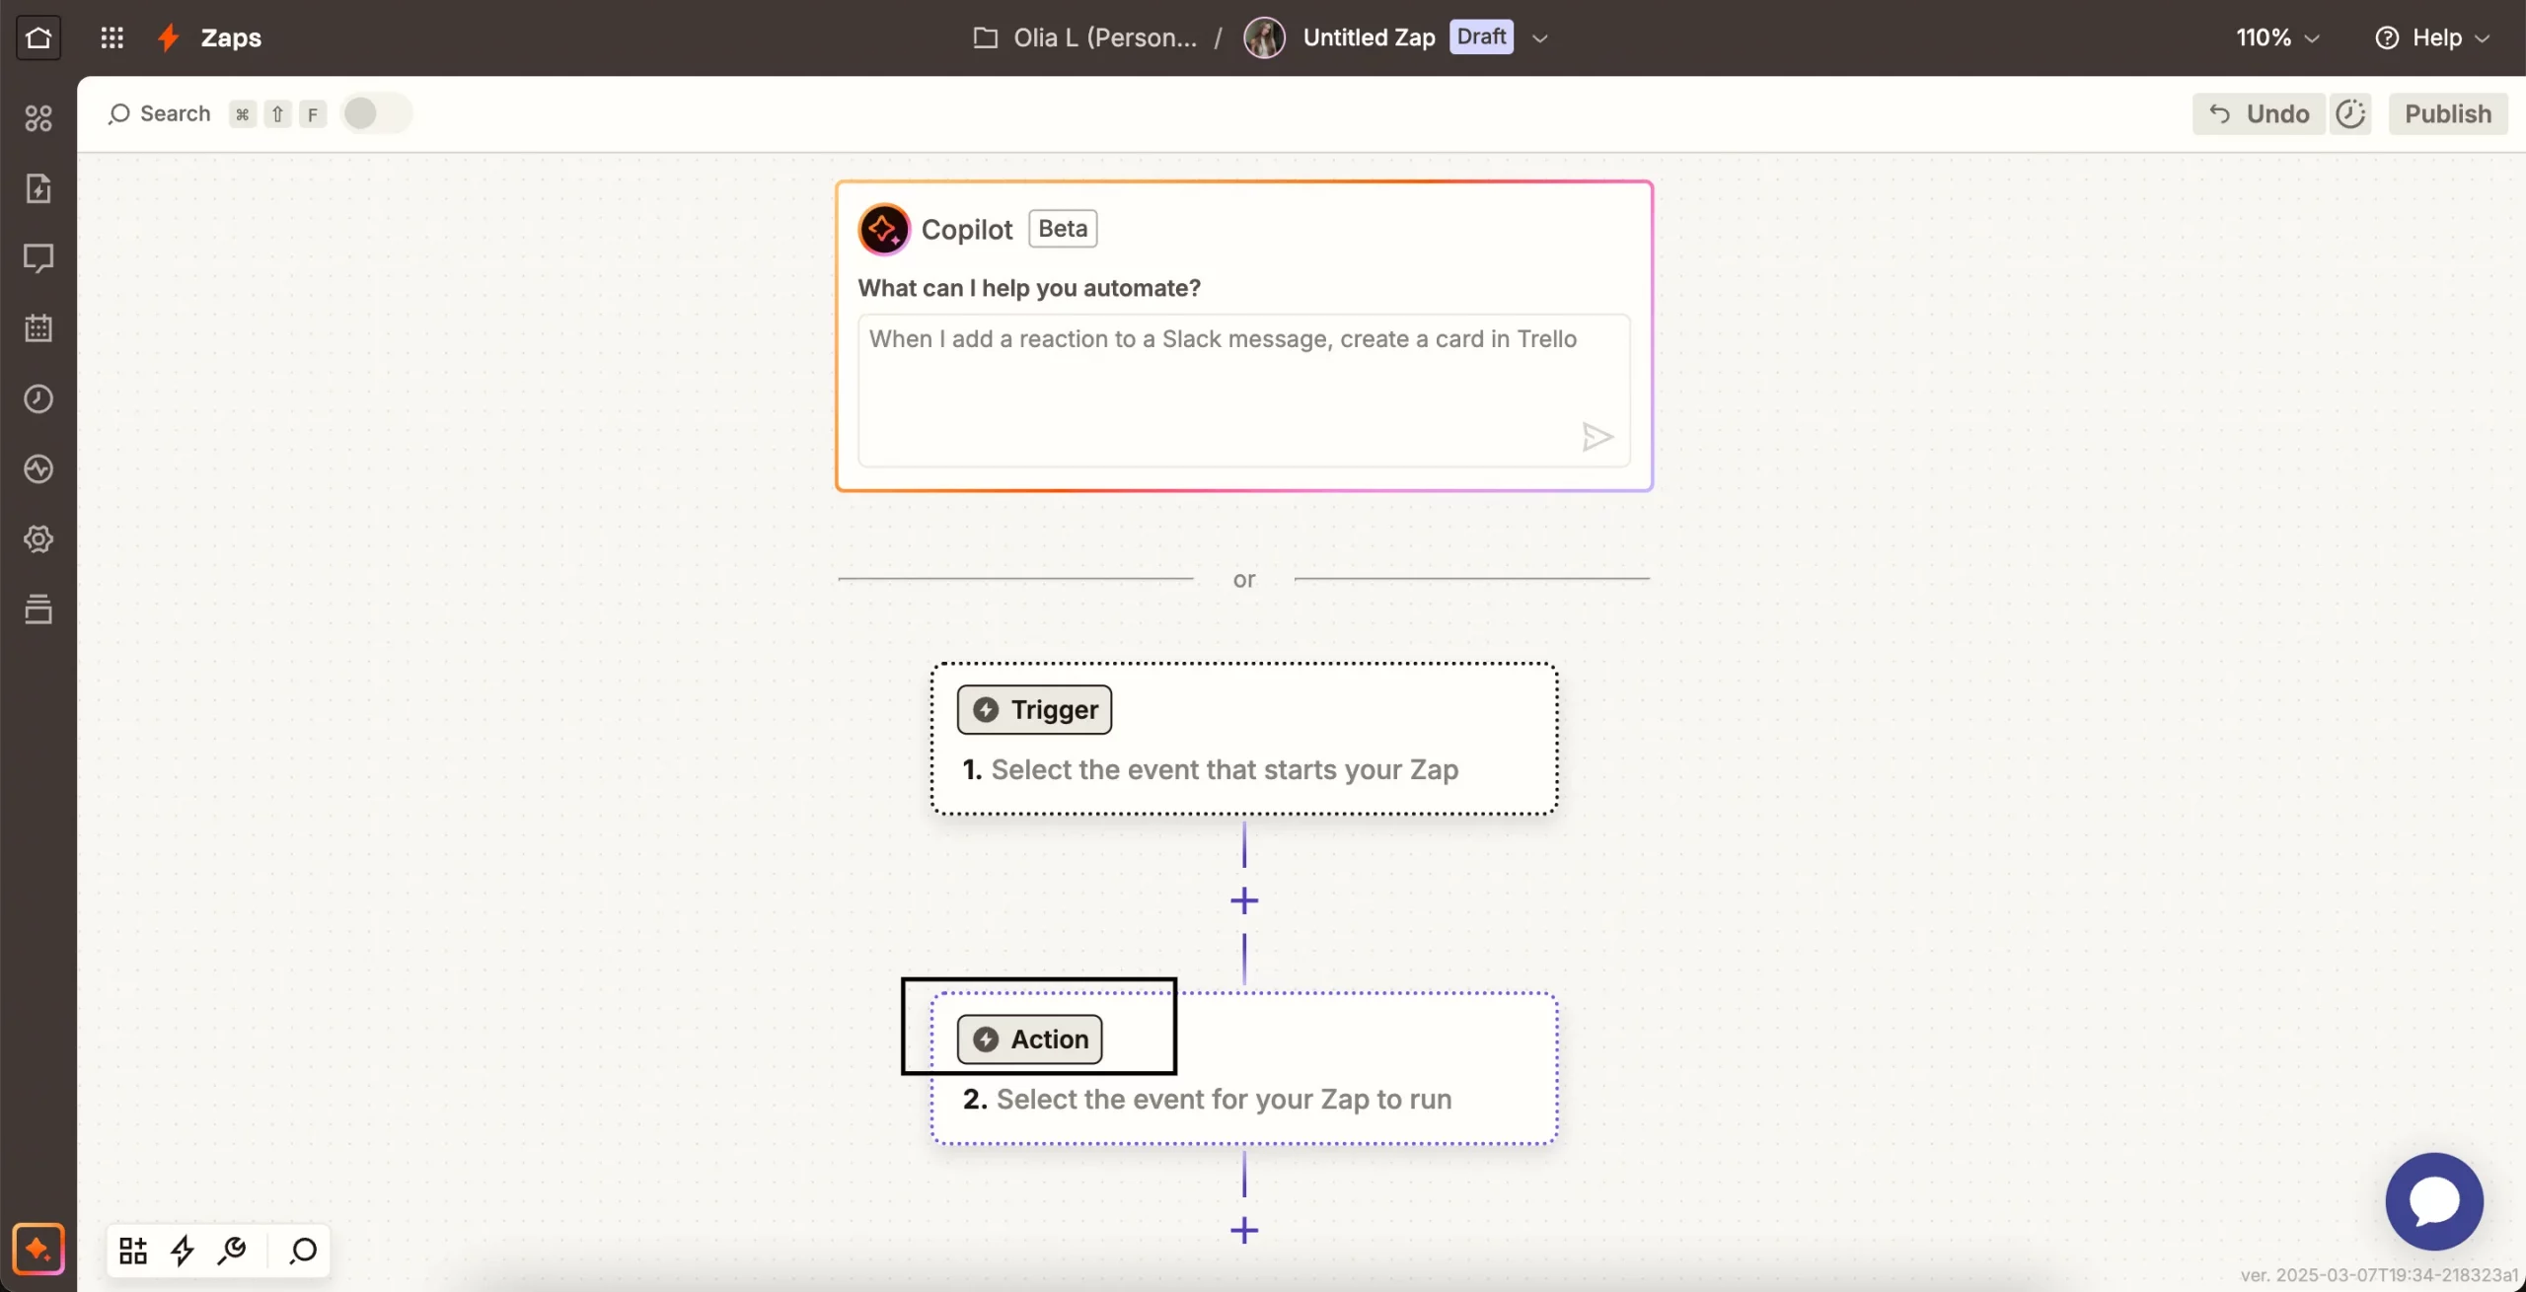The height and width of the screenshot is (1292, 2526).
Task: Open the support chat bubble
Action: [2434, 1201]
